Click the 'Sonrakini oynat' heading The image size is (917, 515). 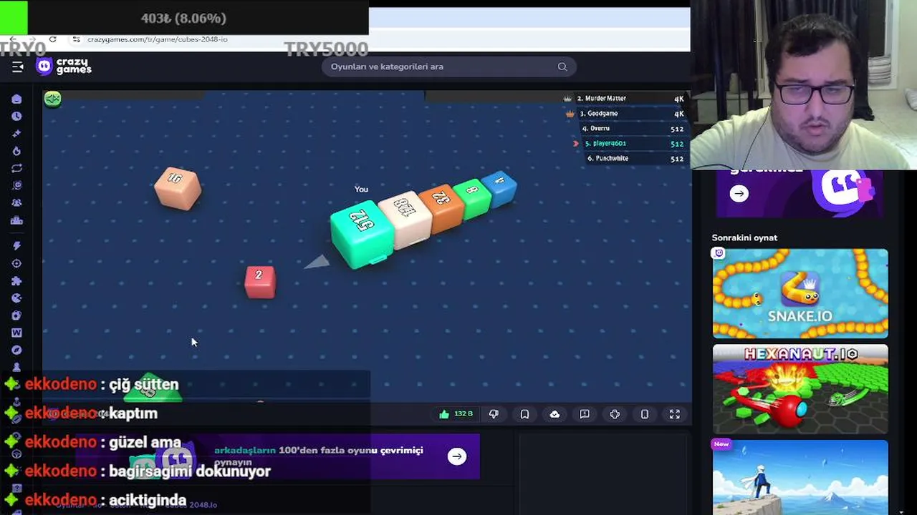click(x=744, y=237)
